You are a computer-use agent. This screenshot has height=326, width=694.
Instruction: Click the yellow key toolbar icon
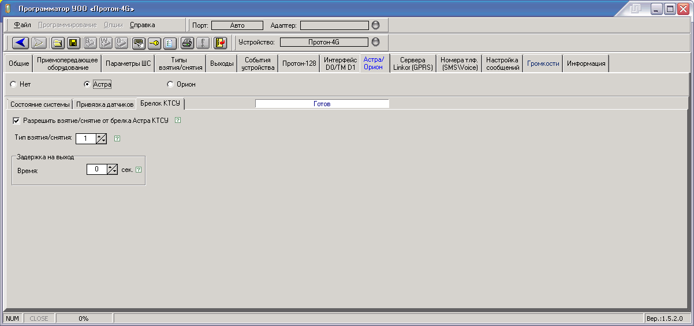pyautogui.click(x=154, y=43)
